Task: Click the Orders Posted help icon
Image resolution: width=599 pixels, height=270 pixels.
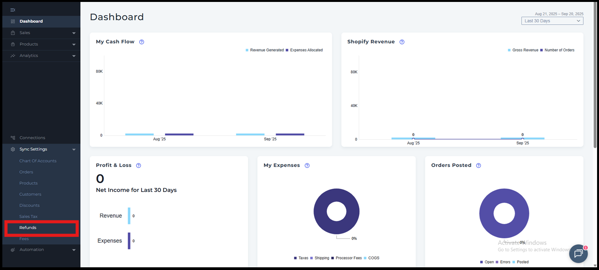Action: 478,165
